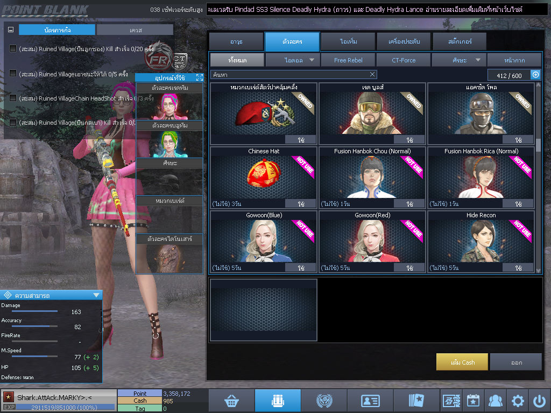The height and width of the screenshot is (413, 551).
Task: Click ใช้ on Fusion Hanbok Rica card
Action: 518,204
